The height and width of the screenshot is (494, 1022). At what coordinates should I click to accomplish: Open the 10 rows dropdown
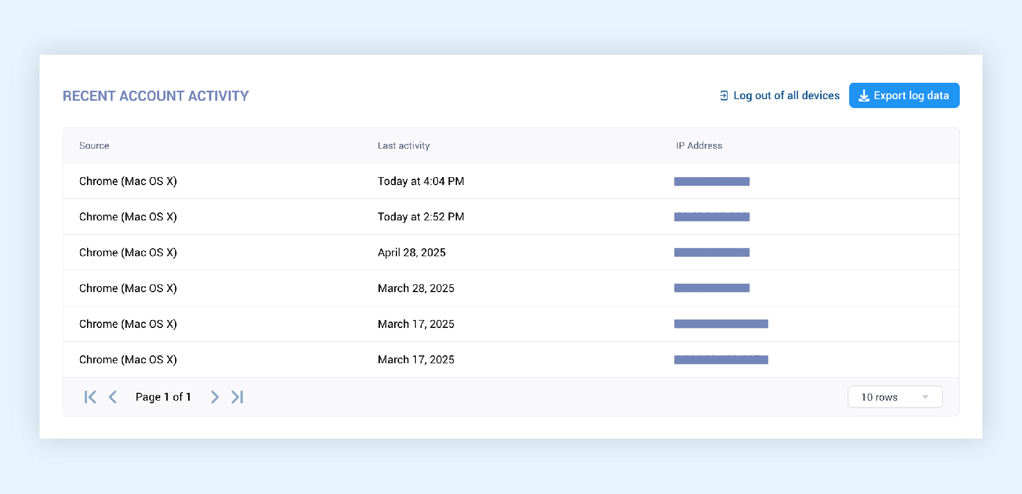pyautogui.click(x=894, y=397)
